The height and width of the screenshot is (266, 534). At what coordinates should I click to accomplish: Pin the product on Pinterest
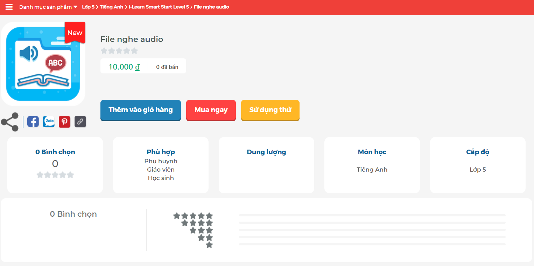(x=64, y=122)
